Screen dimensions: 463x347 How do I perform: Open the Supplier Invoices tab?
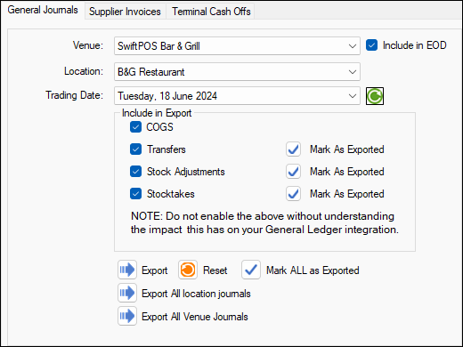[x=125, y=12]
